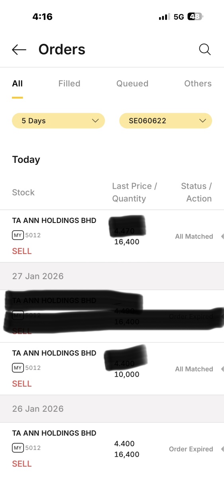Open today's TA ANN HOLDINGS BHD order
224x485 pixels.
(x=112, y=236)
